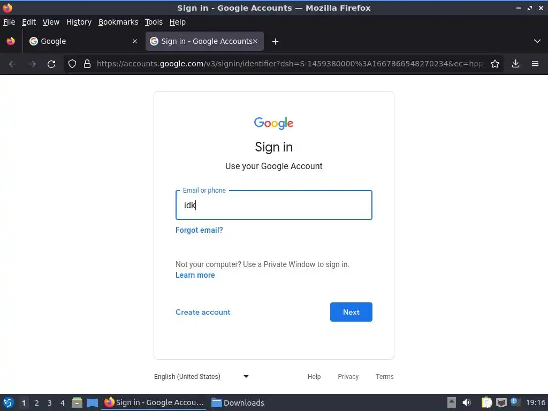
Task: Open the Downloads toolbar arrow icon
Action: pyautogui.click(x=515, y=64)
